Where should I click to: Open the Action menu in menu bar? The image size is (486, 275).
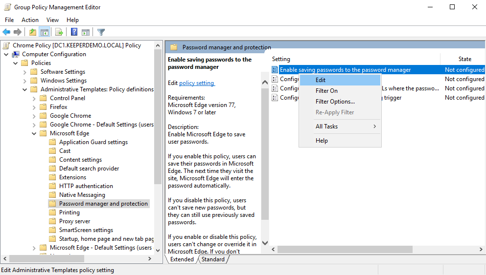coord(30,20)
